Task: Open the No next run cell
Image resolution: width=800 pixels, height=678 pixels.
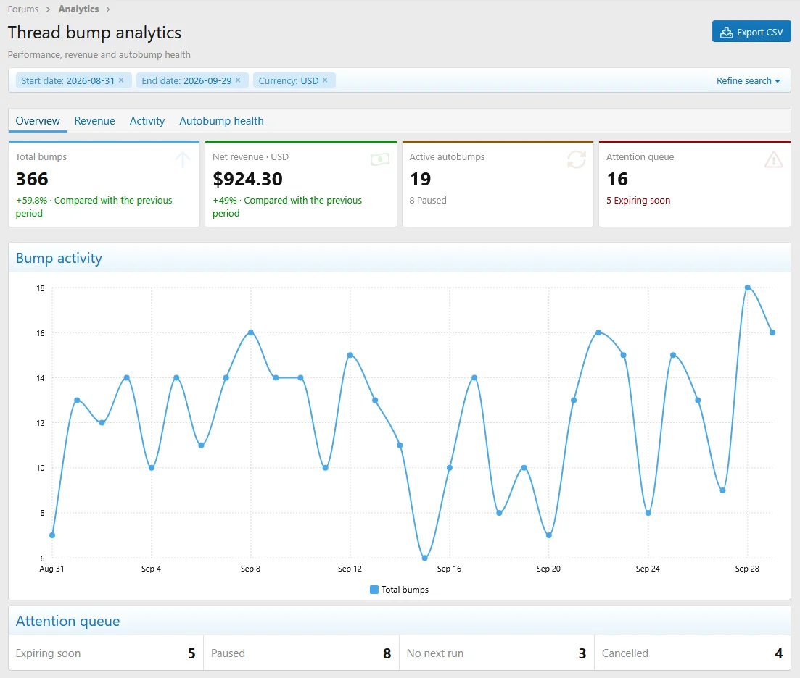Action: pos(496,653)
